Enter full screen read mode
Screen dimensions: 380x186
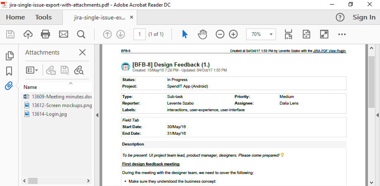324,34
